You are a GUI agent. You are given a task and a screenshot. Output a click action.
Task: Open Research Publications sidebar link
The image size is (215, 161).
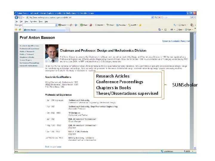(29, 66)
